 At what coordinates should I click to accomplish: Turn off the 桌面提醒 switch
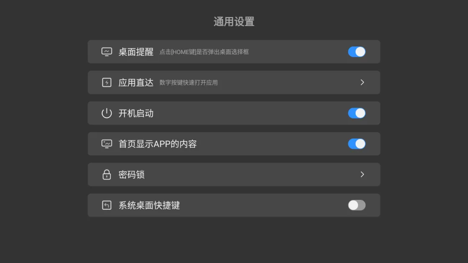pyautogui.click(x=357, y=52)
